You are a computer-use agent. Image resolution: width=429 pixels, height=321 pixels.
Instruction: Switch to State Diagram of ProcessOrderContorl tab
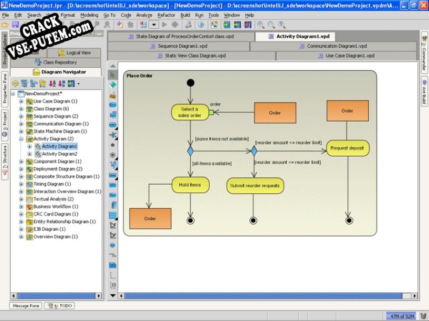[181, 36]
